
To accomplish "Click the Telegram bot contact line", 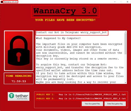I will click(71, 32).
